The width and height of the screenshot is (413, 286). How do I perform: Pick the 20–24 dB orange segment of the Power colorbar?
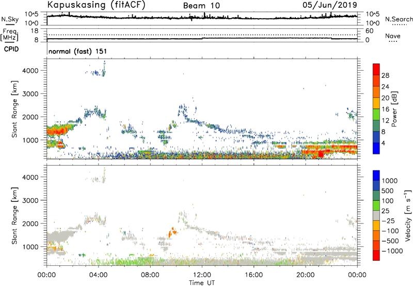pyautogui.click(x=376, y=92)
